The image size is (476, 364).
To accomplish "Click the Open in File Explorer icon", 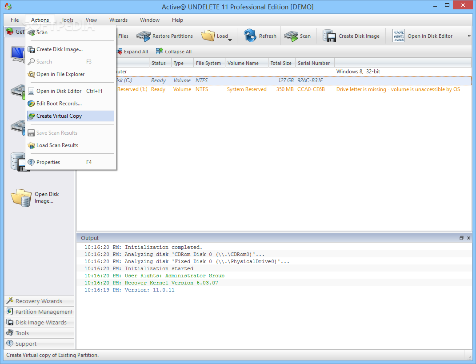I will (x=31, y=74).
